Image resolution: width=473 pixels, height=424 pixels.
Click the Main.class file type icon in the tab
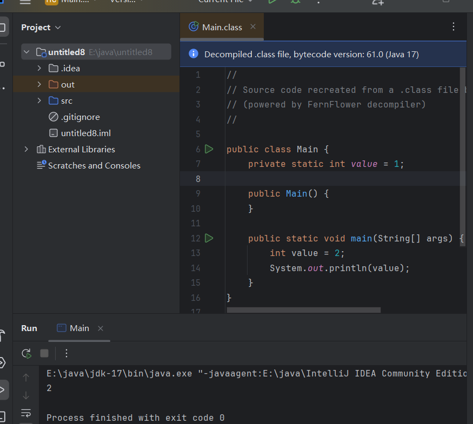[x=194, y=27]
